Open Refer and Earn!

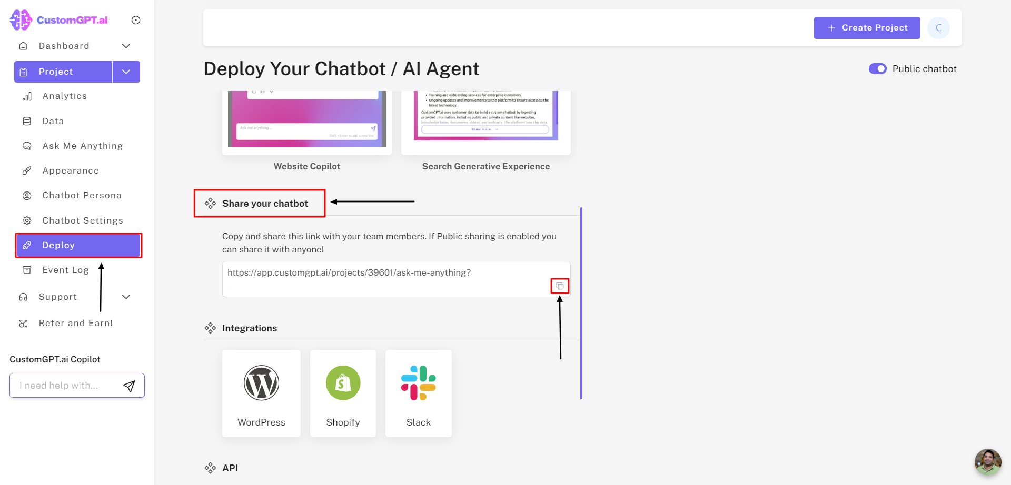[x=76, y=323]
